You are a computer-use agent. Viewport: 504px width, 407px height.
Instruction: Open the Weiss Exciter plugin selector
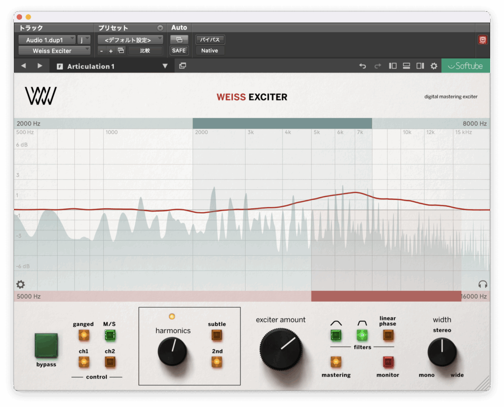(x=54, y=51)
